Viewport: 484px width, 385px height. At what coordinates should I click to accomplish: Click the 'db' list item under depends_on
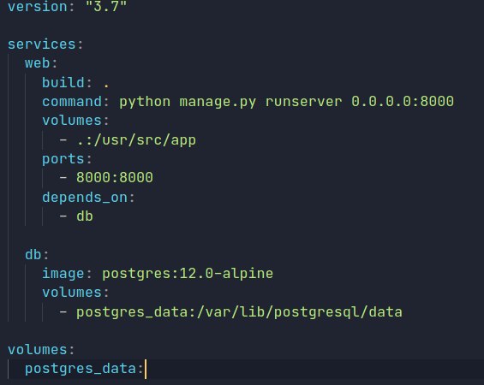(x=85, y=216)
